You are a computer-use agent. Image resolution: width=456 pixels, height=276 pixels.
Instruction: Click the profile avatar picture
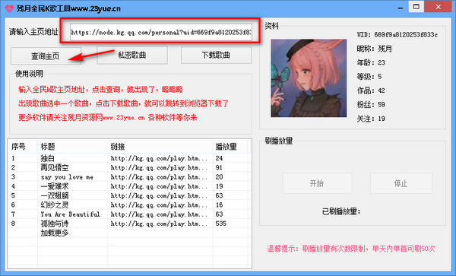(309, 78)
